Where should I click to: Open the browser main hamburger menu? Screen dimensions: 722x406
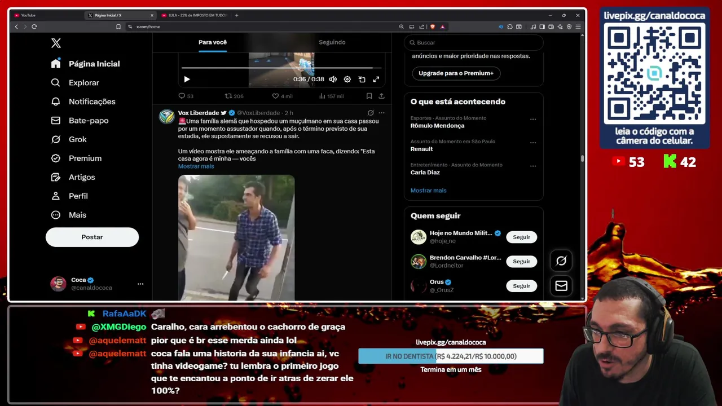(578, 27)
